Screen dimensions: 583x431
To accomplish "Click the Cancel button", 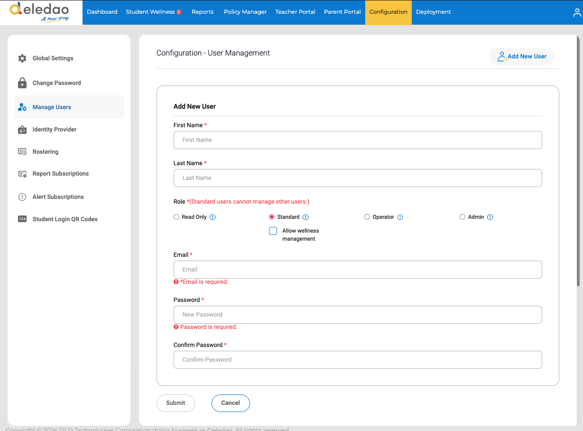I will click(x=231, y=403).
